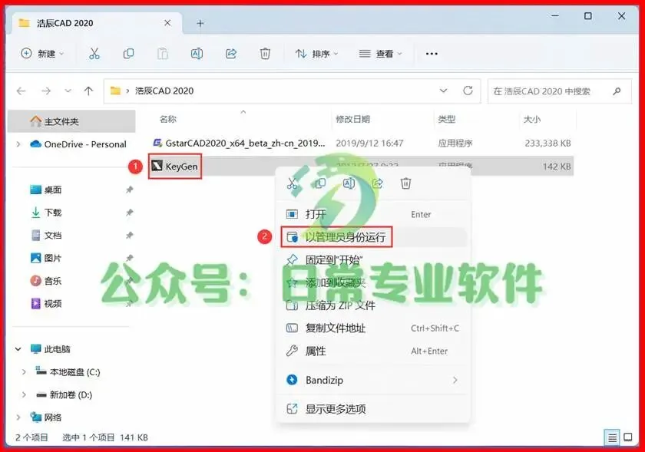The width and height of the screenshot is (645, 452).
Task: Click the address bar path 浩辰CAD 2020
Action: (x=164, y=91)
